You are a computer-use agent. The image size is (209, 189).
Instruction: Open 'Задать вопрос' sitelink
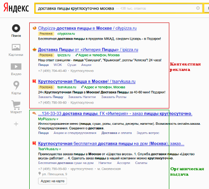coord(148,133)
